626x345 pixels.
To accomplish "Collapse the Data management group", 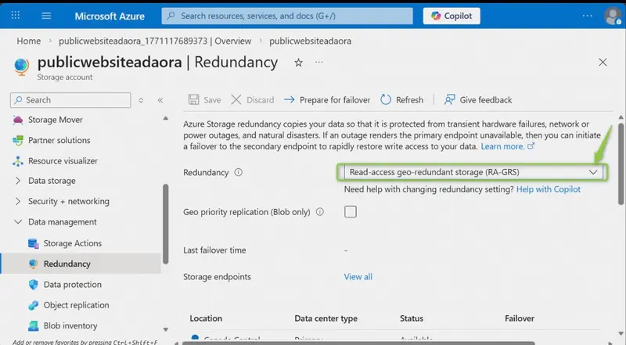I will [63, 222].
